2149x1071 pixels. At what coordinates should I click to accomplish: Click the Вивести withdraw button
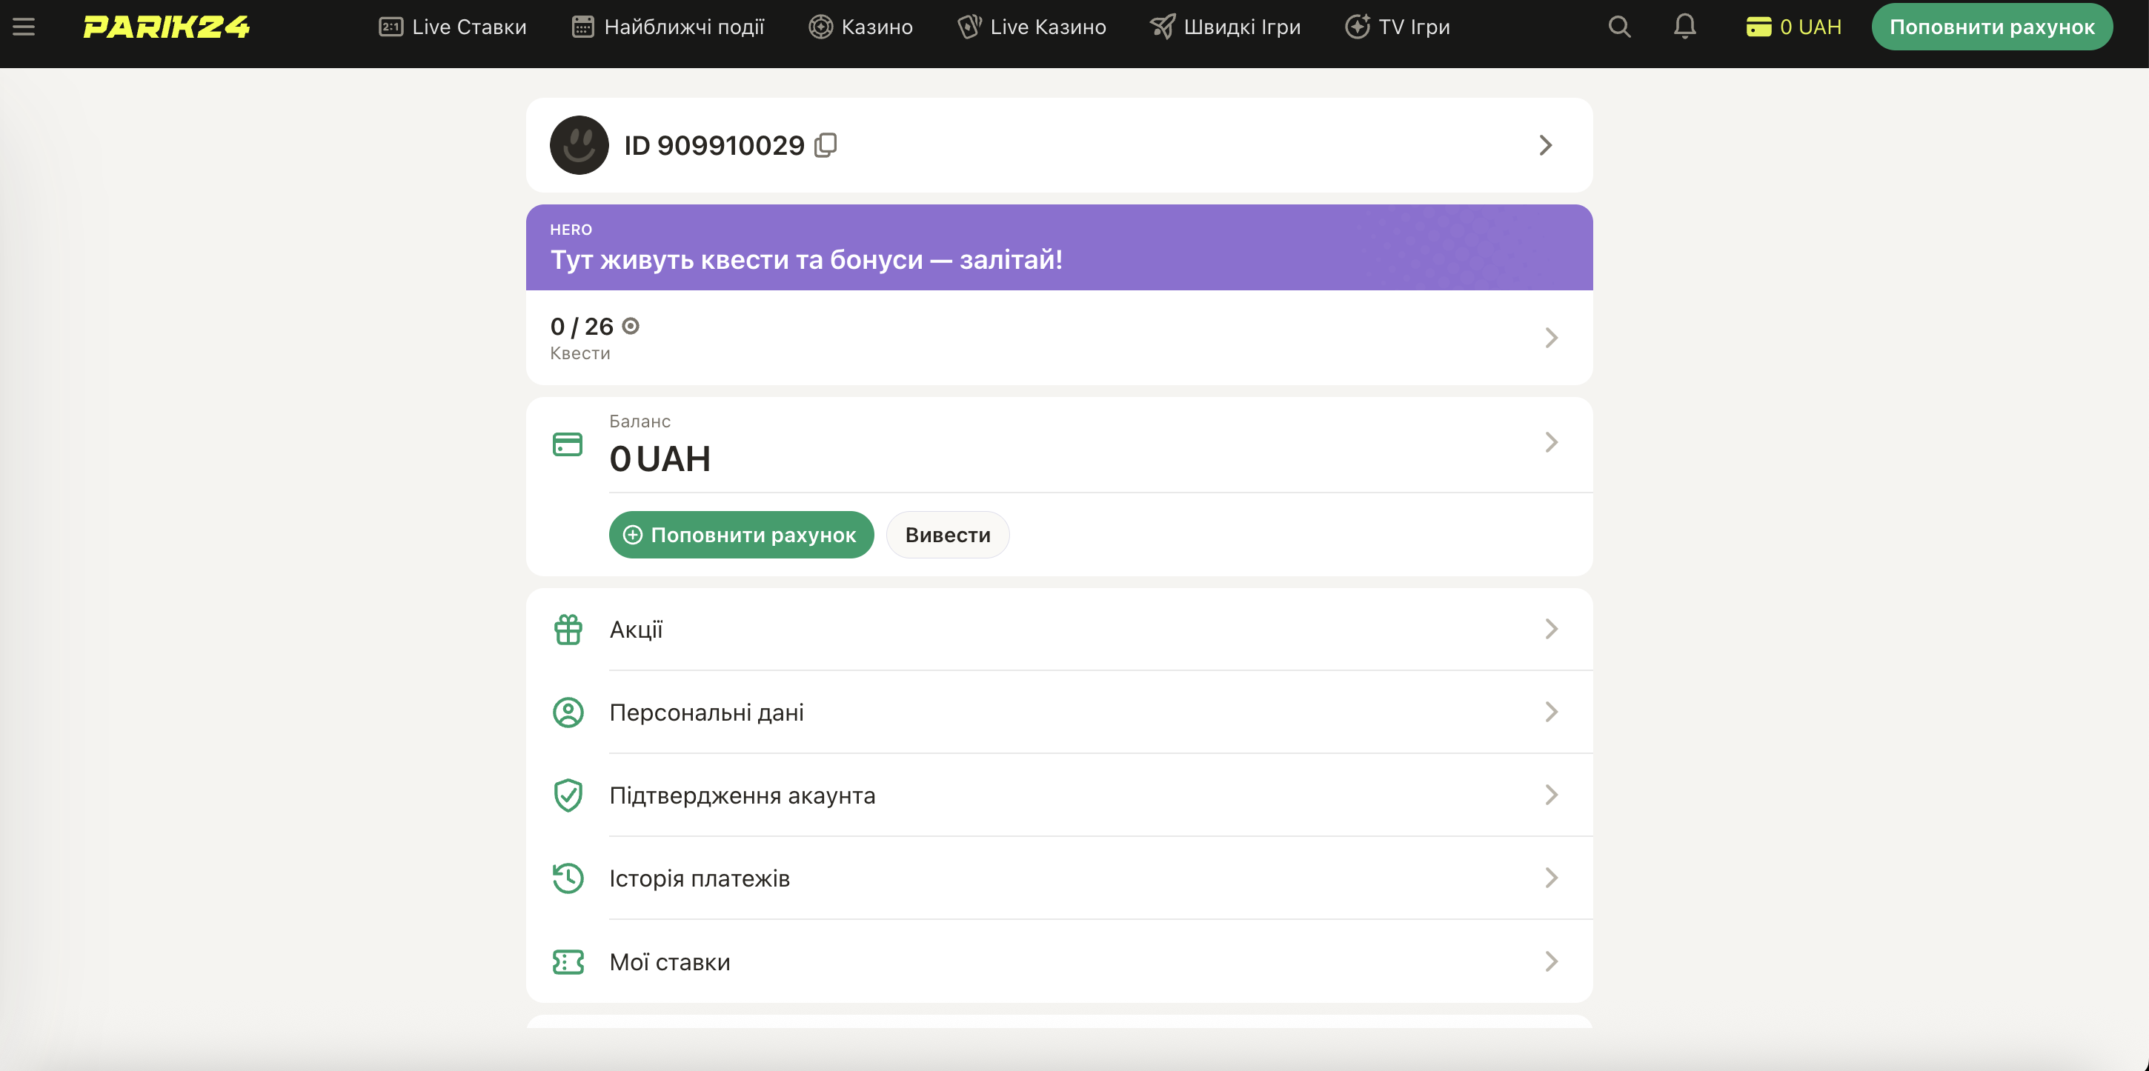point(947,535)
